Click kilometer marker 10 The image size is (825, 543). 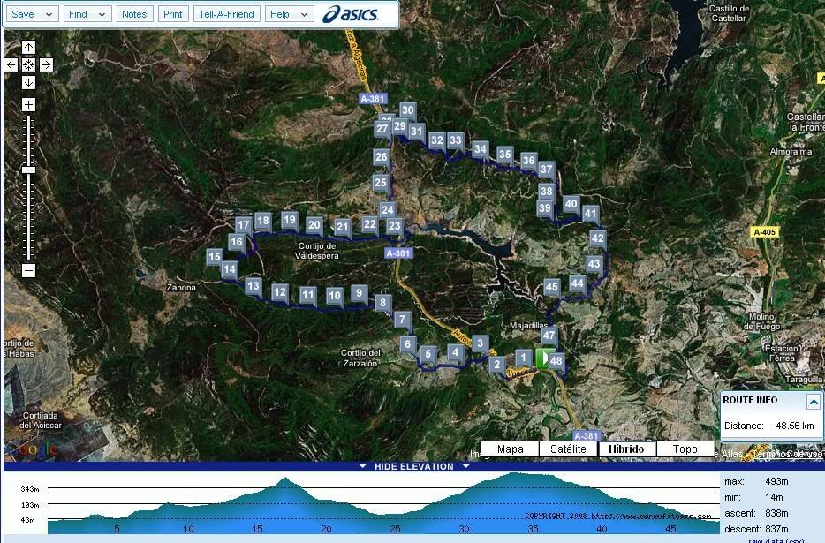[x=334, y=297]
